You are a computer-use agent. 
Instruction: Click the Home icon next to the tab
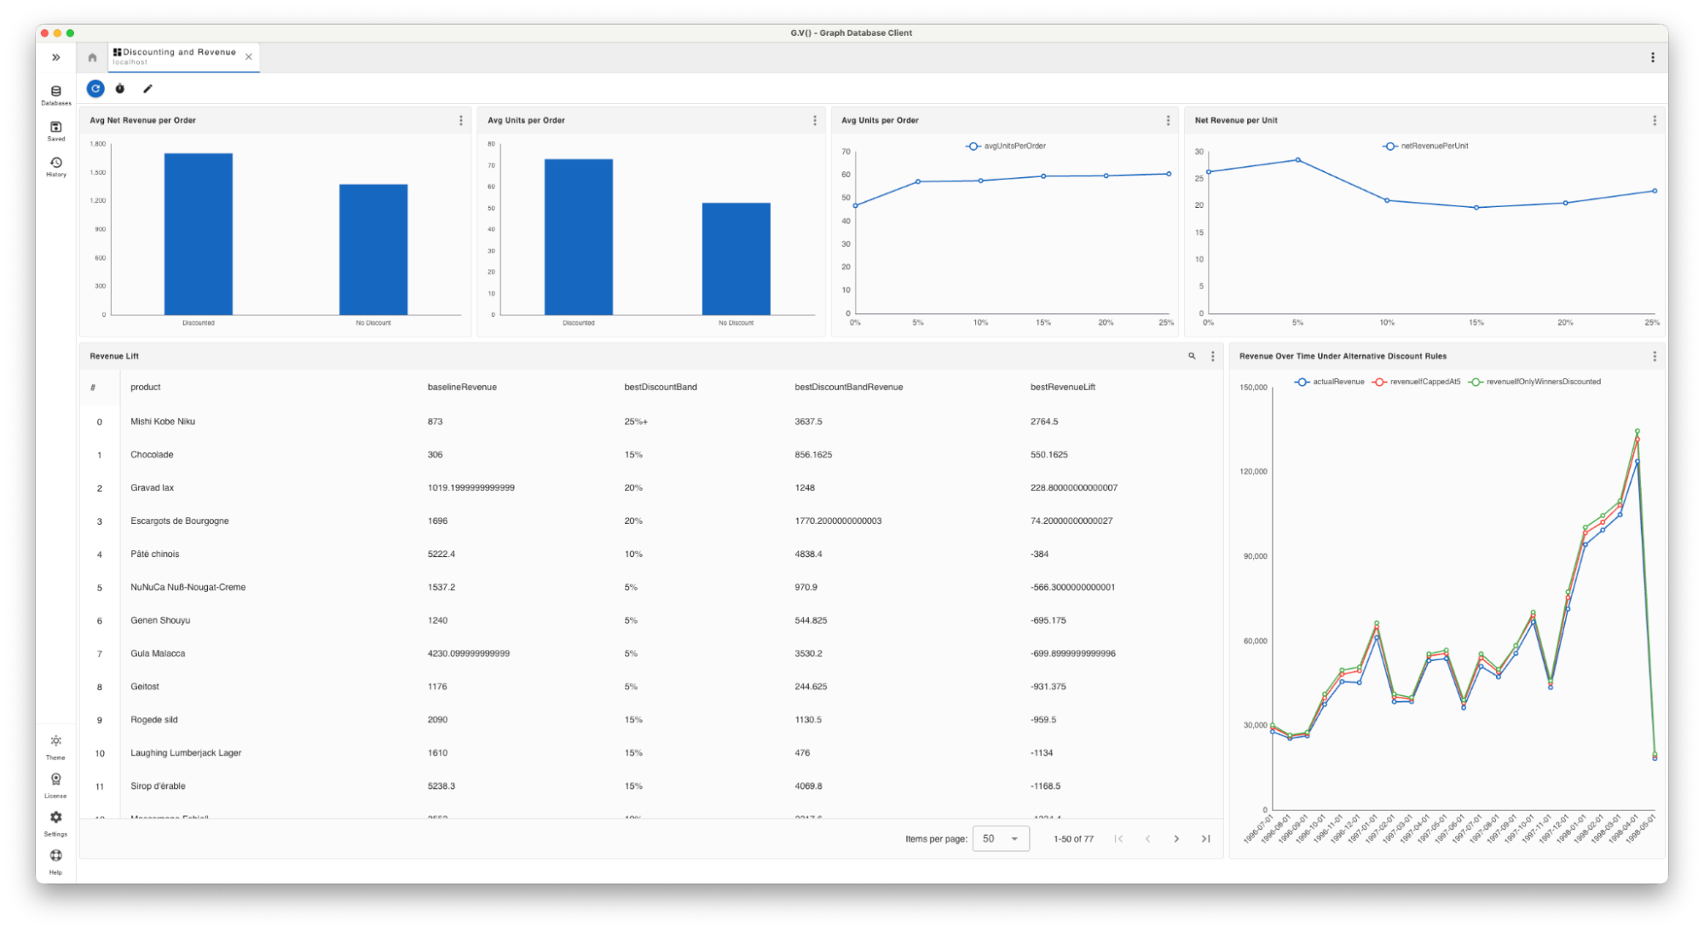[x=90, y=56]
